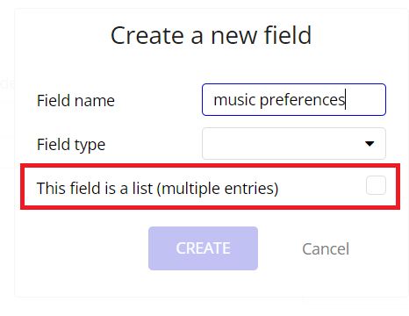Place cursor in the word "preferences"
Screen dimensions: 409x316
[x=303, y=100]
